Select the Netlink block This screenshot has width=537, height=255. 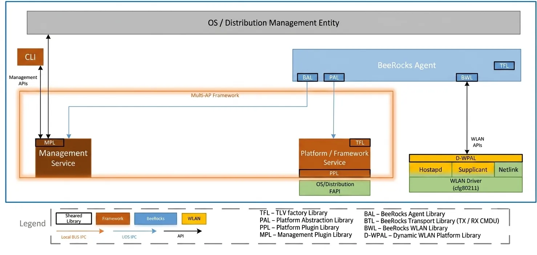pyautogui.click(x=508, y=170)
